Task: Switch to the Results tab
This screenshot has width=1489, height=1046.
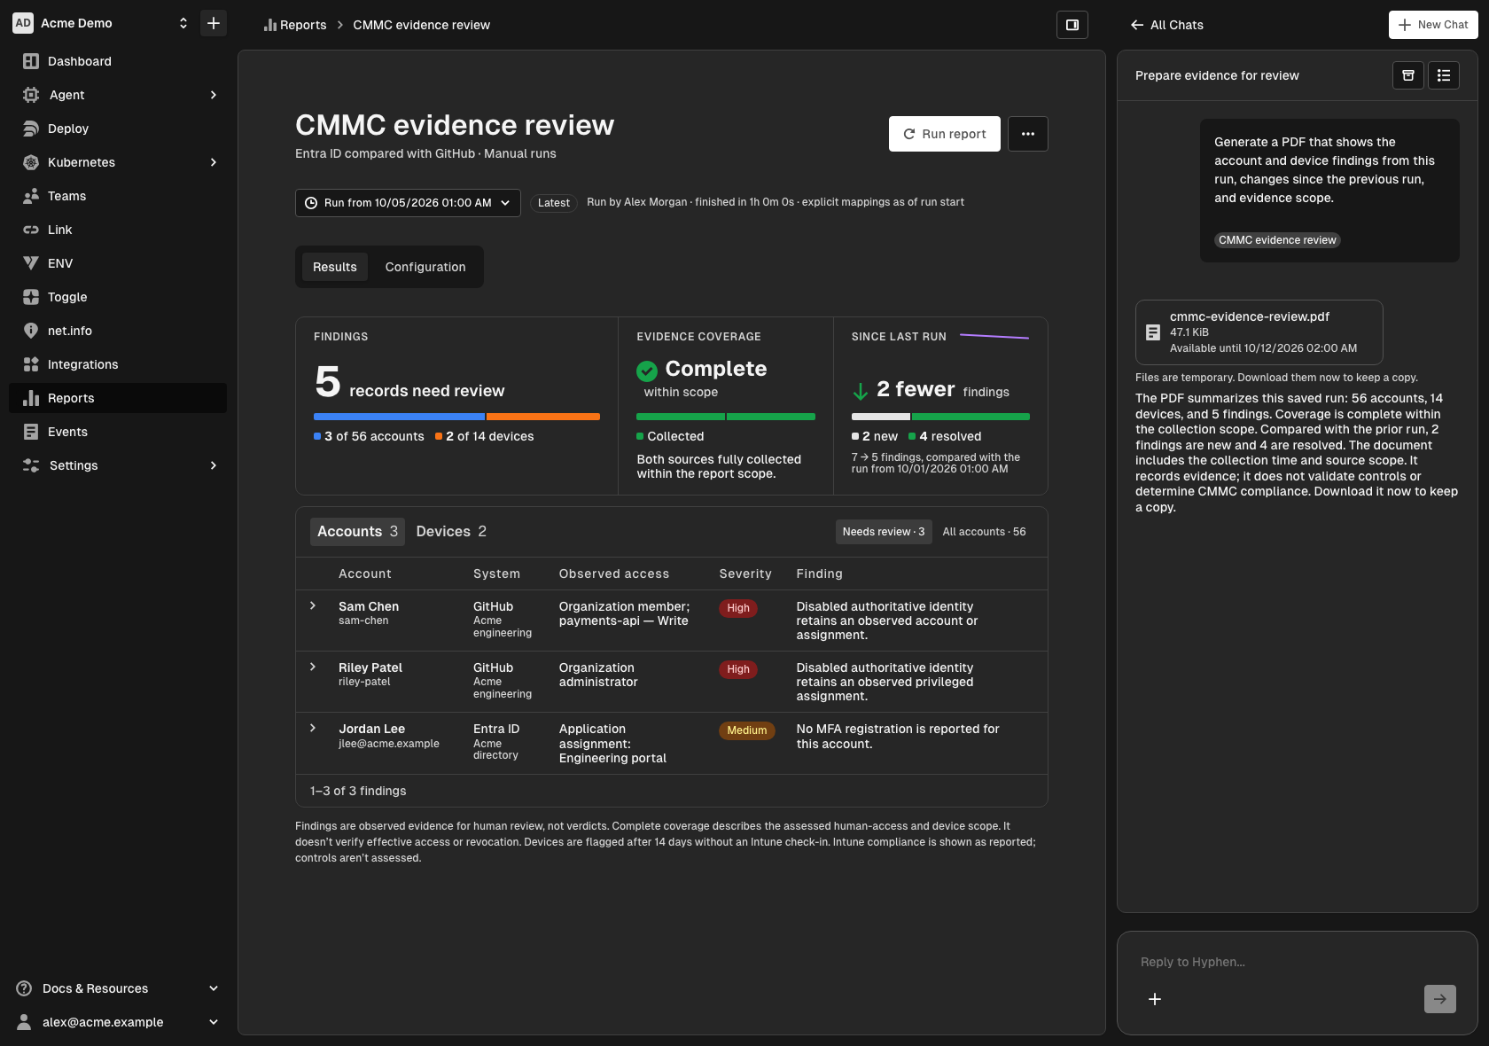Action: (x=335, y=267)
